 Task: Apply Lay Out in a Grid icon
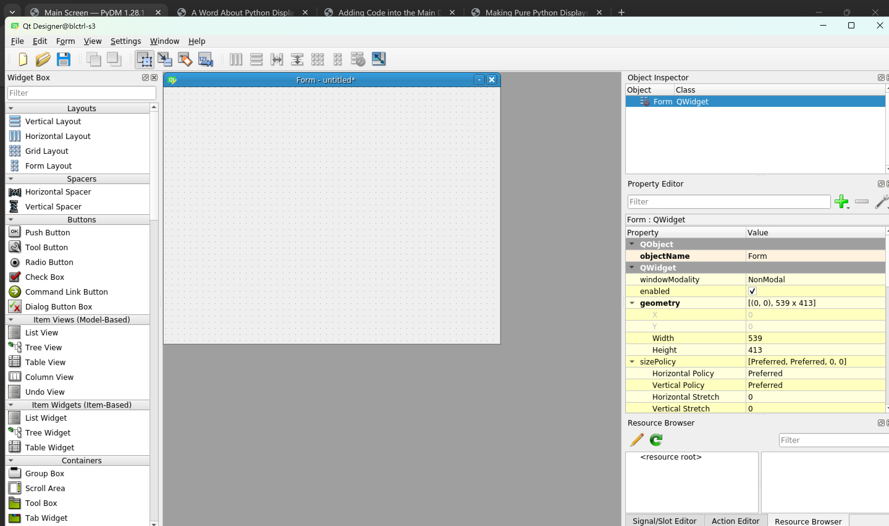pos(317,59)
